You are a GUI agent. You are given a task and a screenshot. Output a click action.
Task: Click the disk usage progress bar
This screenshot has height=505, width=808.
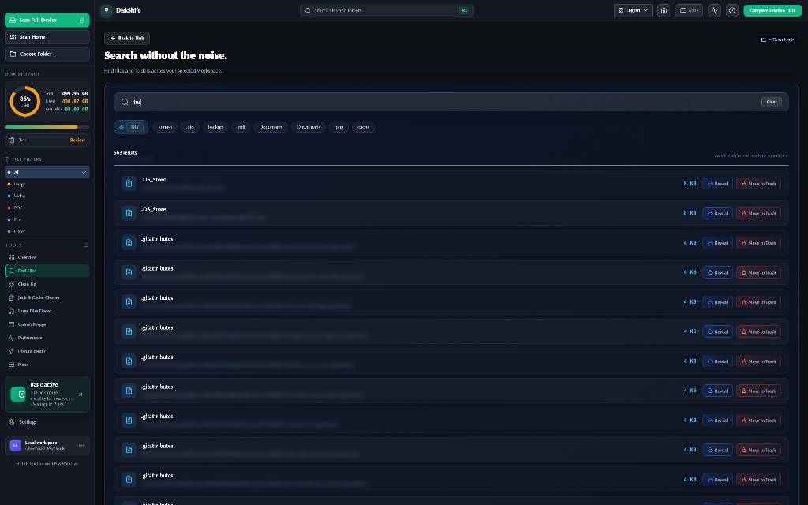pos(47,127)
